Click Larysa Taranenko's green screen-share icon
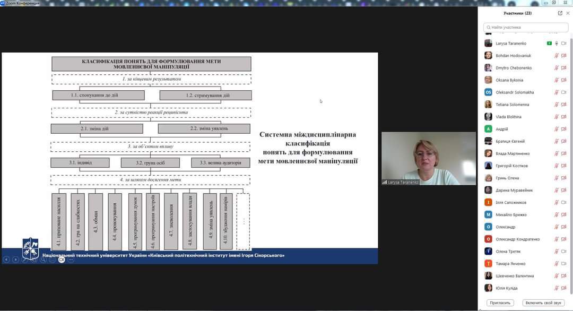Viewport: 573px width, 311px height. [x=549, y=44]
